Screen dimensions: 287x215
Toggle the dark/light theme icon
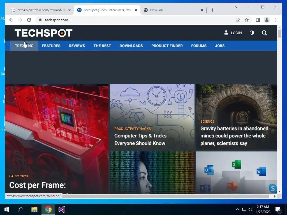click(252, 33)
